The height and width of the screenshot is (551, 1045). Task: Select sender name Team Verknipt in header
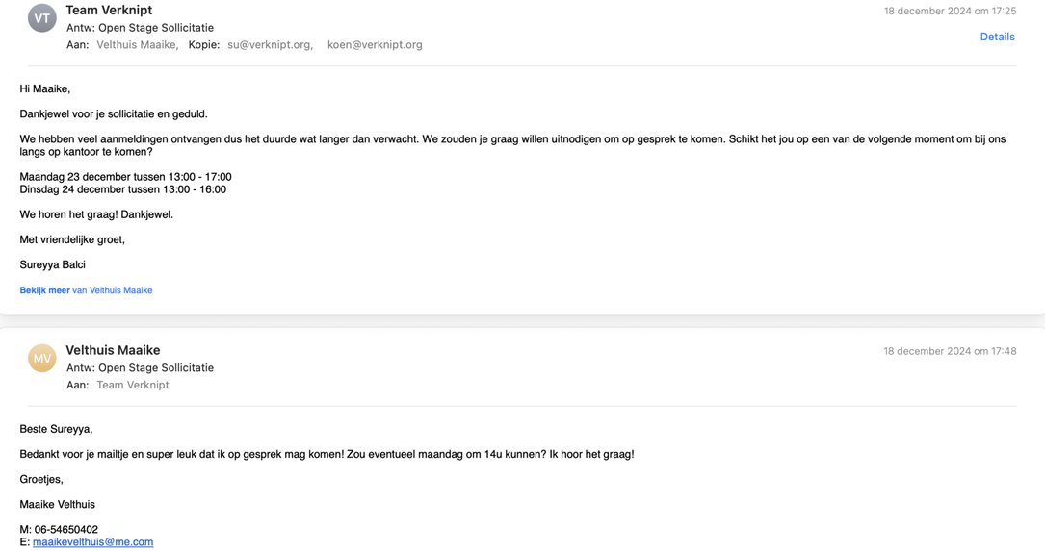[x=109, y=10]
